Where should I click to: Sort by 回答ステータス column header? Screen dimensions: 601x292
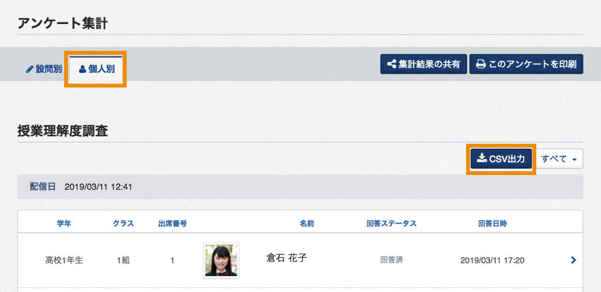coord(392,224)
